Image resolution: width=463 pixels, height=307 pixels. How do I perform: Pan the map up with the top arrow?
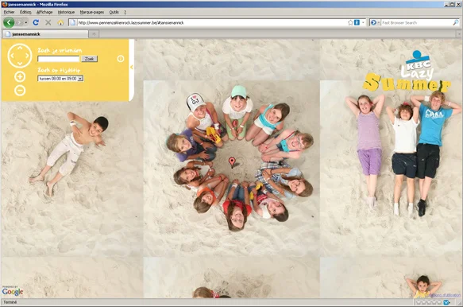click(x=20, y=48)
